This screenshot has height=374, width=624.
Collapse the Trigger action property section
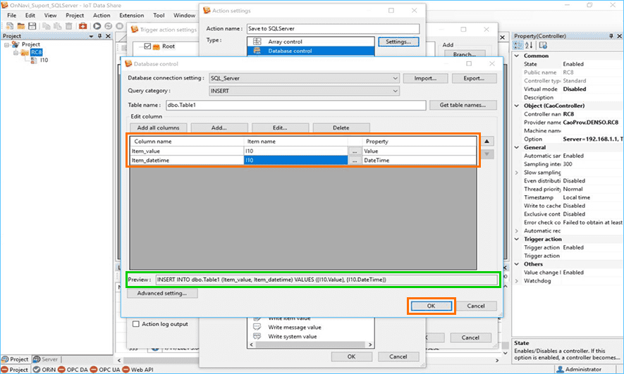coord(517,239)
